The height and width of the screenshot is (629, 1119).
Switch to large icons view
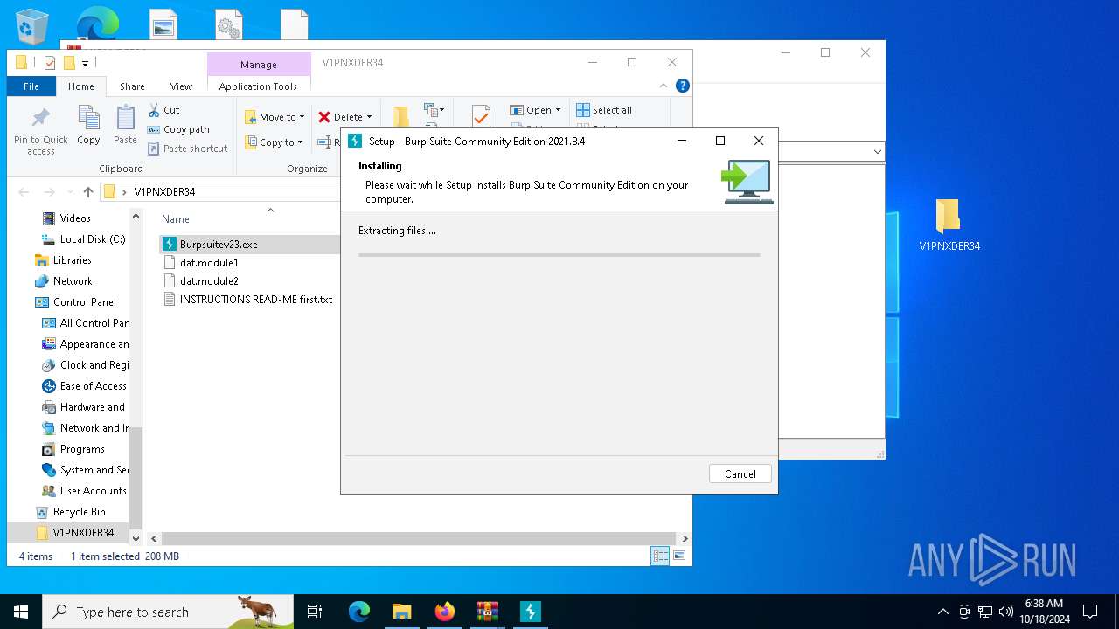[x=679, y=556]
